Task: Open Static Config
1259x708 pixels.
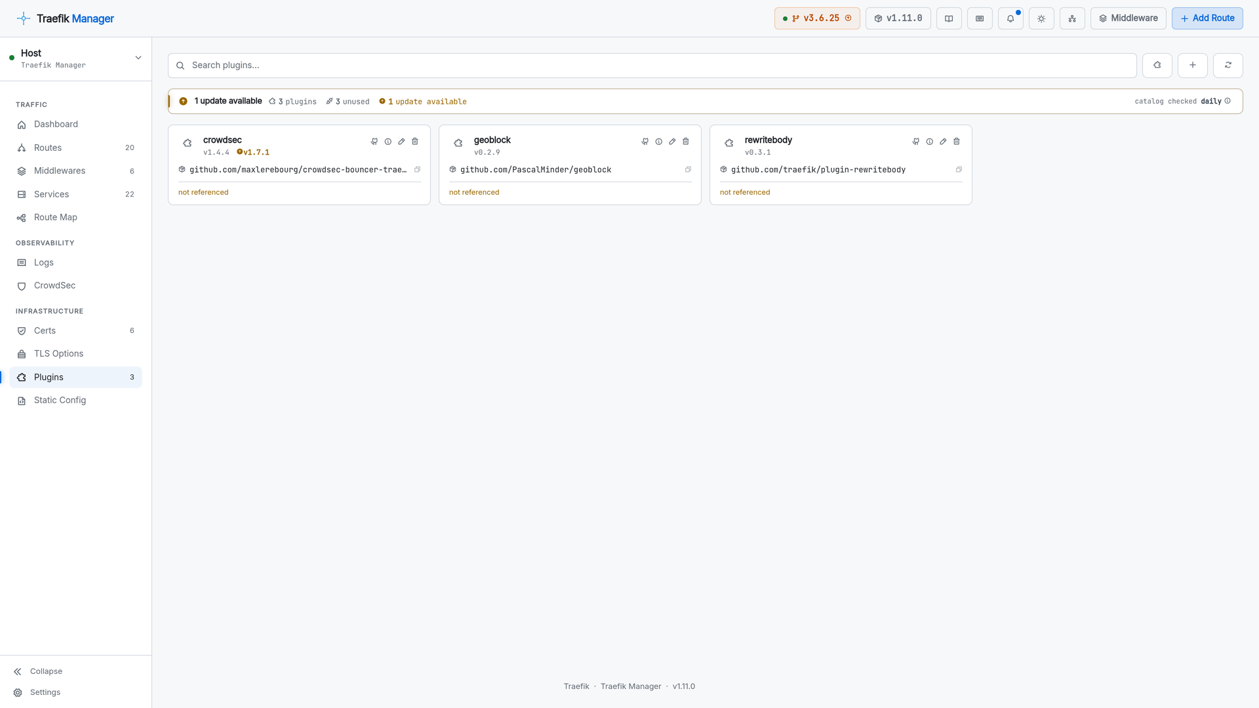Action: click(75, 401)
